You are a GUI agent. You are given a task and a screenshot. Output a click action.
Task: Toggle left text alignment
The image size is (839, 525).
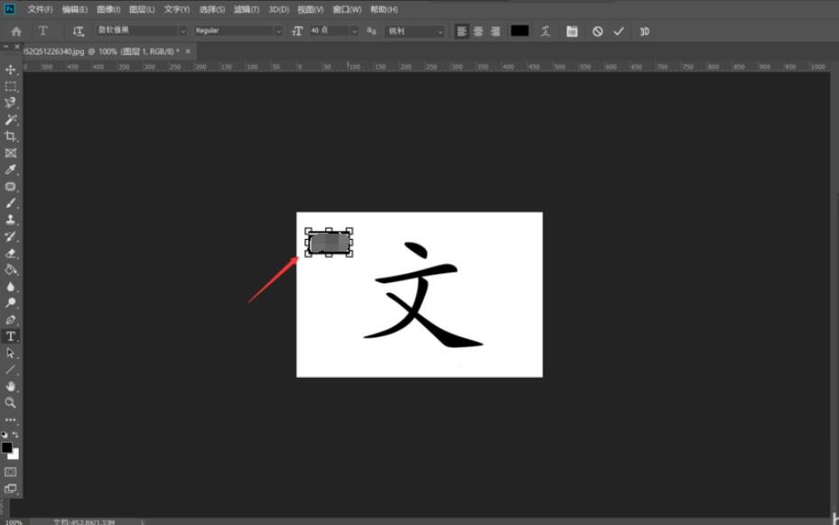[x=461, y=31]
